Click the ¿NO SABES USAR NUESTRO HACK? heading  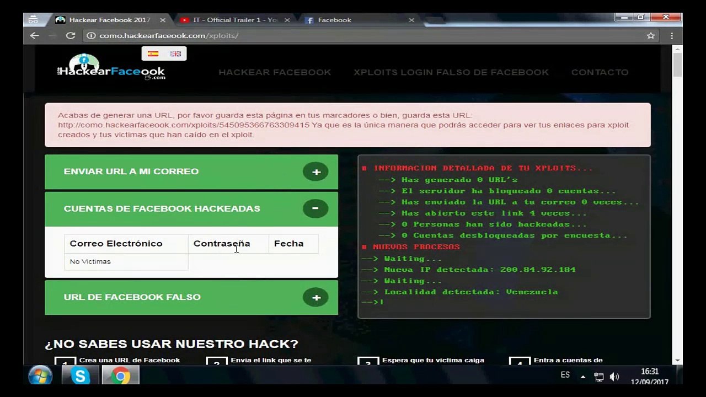[x=172, y=344]
